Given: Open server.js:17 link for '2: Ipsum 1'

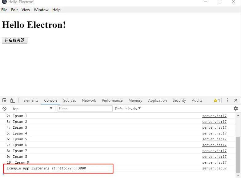Looking at the screenshot, I should click(215, 116).
